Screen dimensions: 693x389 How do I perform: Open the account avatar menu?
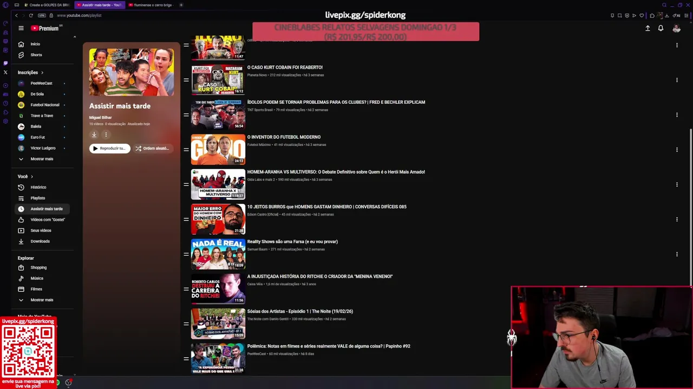point(676,28)
